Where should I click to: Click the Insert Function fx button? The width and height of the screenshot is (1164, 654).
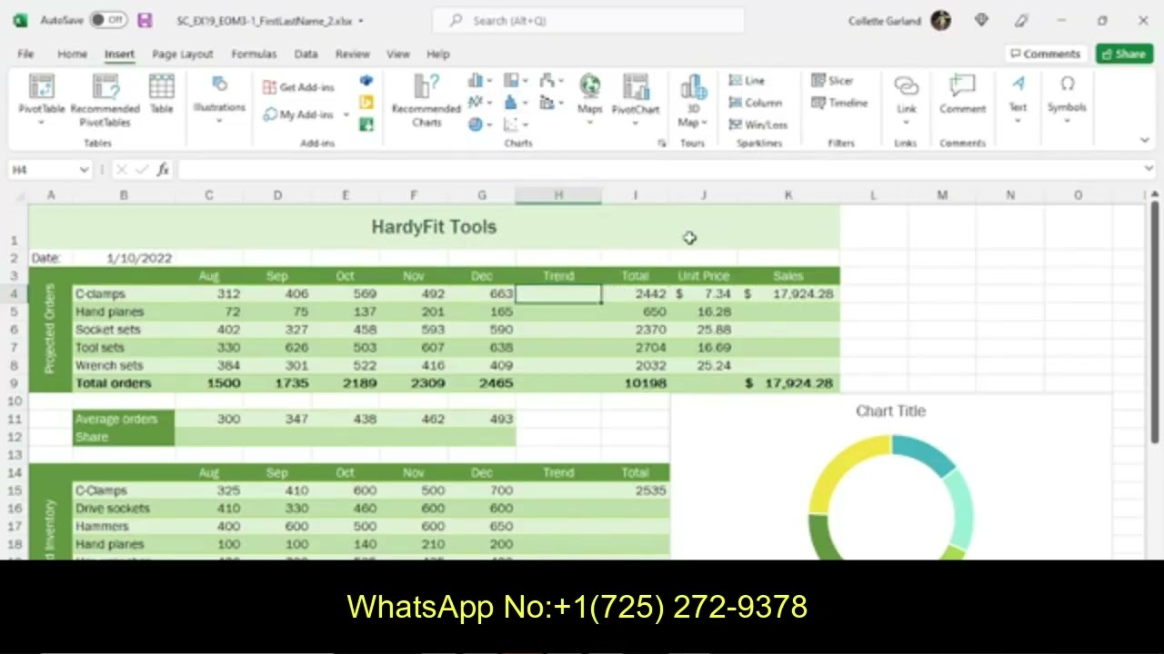[163, 169]
